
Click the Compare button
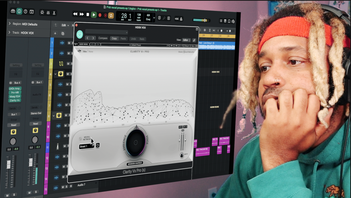103,38
